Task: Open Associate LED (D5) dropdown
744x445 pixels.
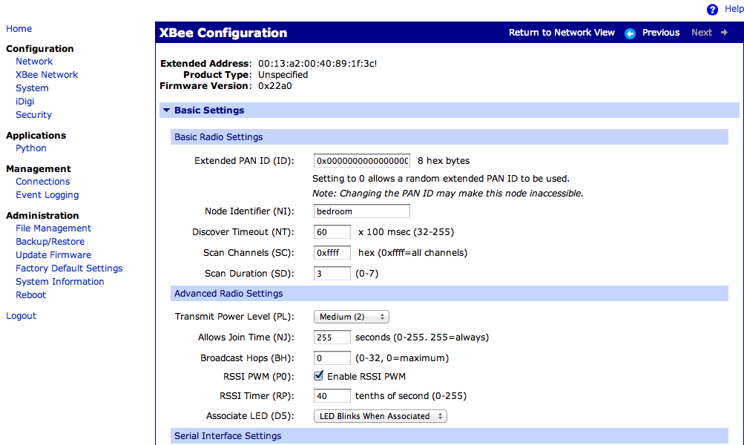Action: coord(380,416)
